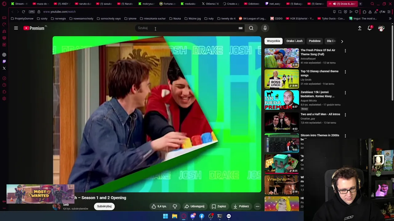Screen dimensions: 394x221
Task: Open Windows Start menu on taskbar
Action: coord(165,216)
